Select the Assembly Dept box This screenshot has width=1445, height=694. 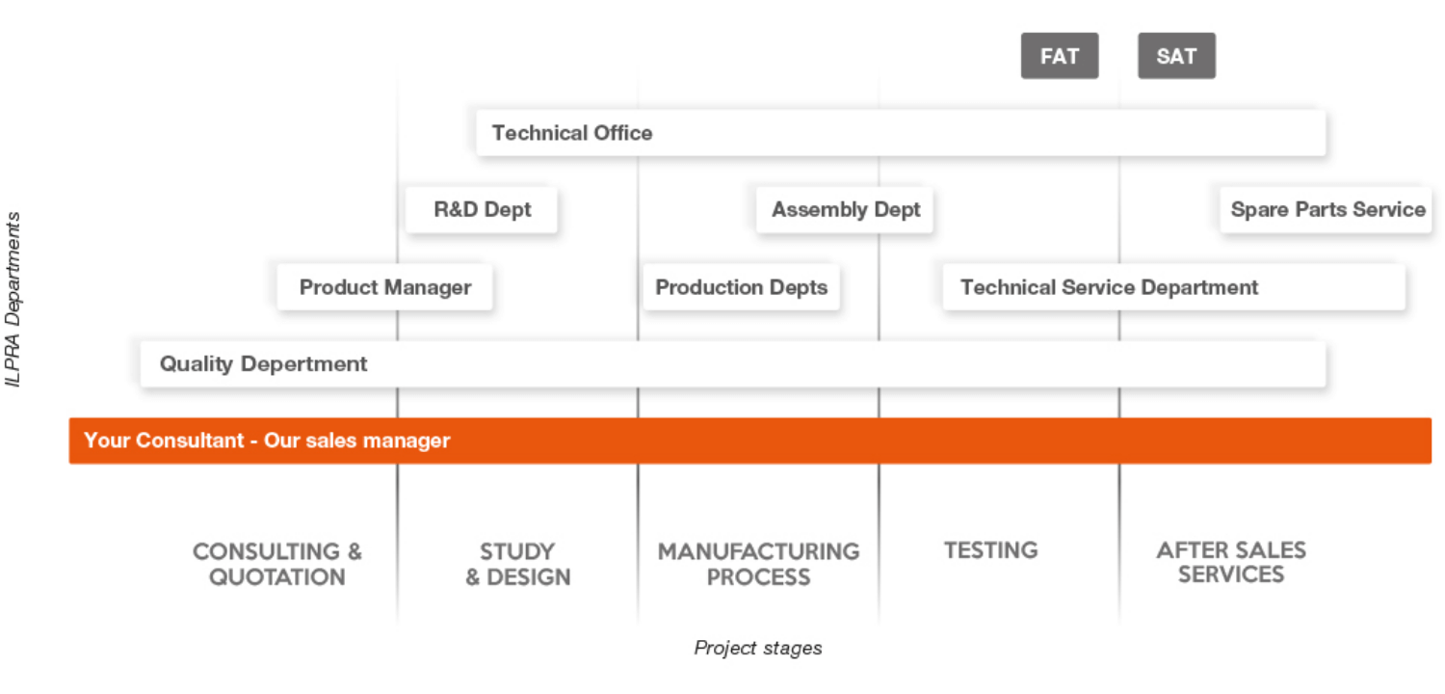tap(845, 210)
